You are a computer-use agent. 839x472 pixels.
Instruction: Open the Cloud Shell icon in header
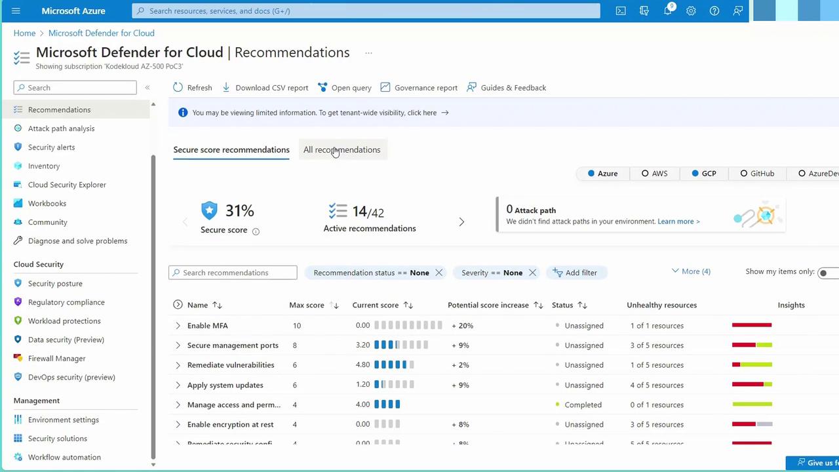(621, 11)
